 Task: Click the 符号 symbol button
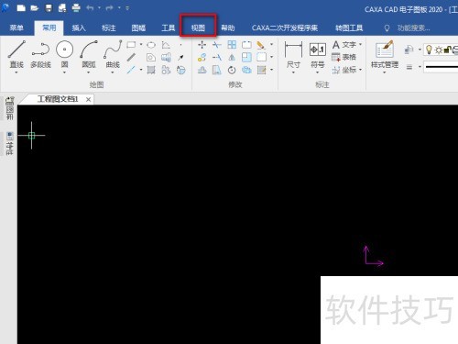click(x=318, y=55)
